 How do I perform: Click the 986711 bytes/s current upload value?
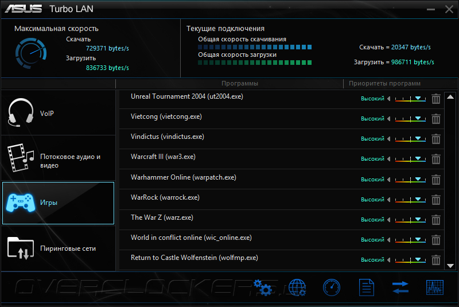click(x=413, y=62)
